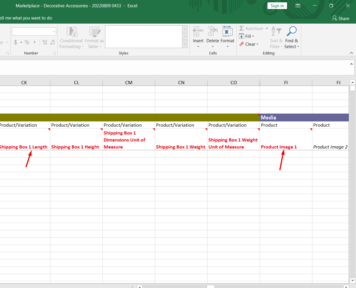Expand the Format dropdown arrow
Image resolution: width=356 pixels, height=288 pixels.
click(x=227, y=47)
